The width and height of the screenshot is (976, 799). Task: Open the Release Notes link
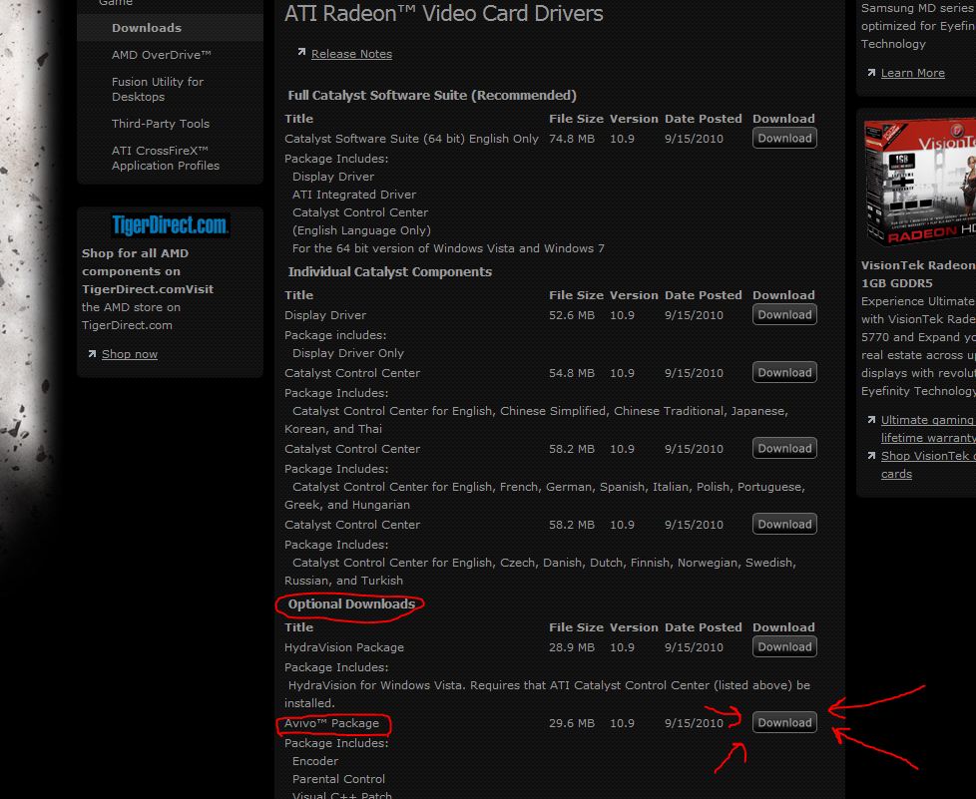tap(351, 54)
